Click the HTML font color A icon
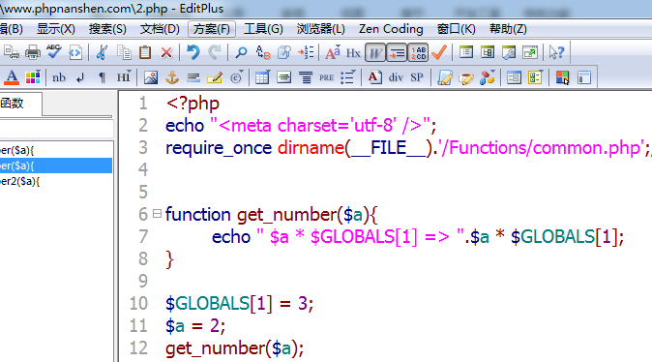The height and width of the screenshot is (362, 652). click(x=12, y=77)
